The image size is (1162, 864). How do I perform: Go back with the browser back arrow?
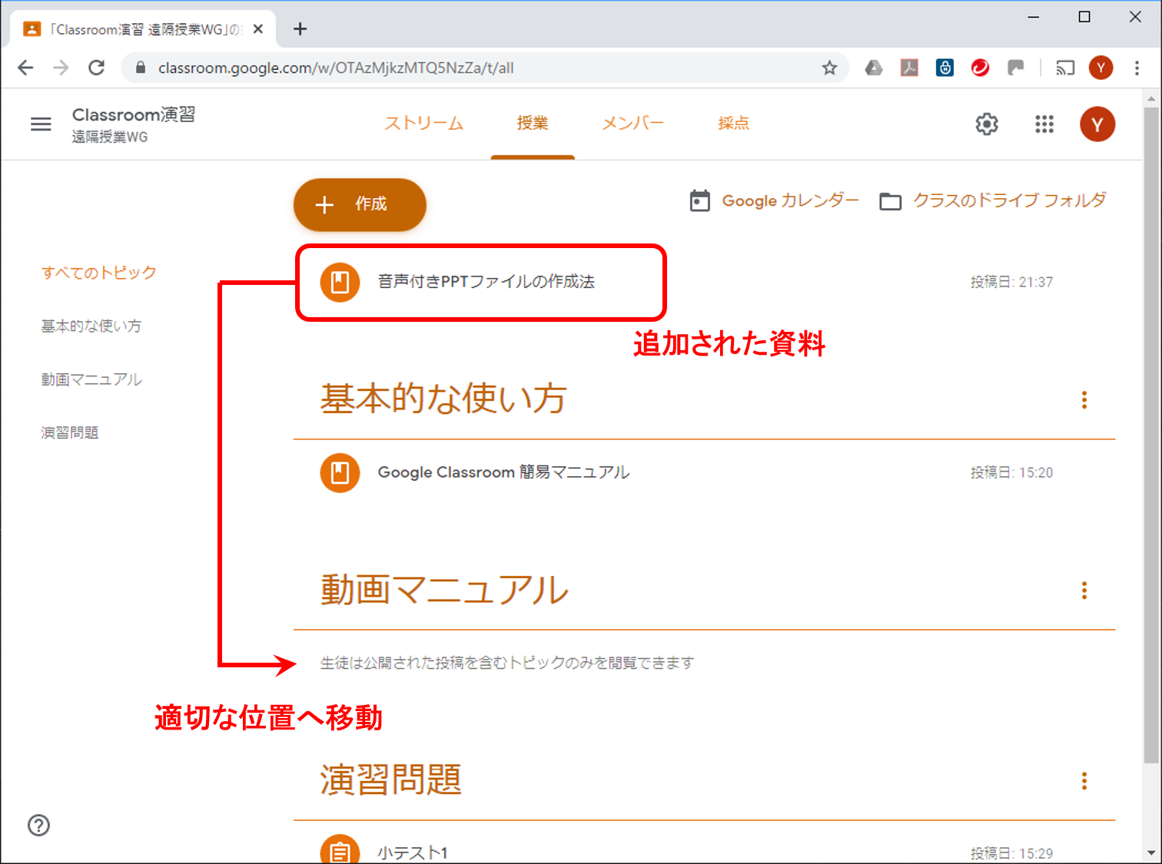25,68
